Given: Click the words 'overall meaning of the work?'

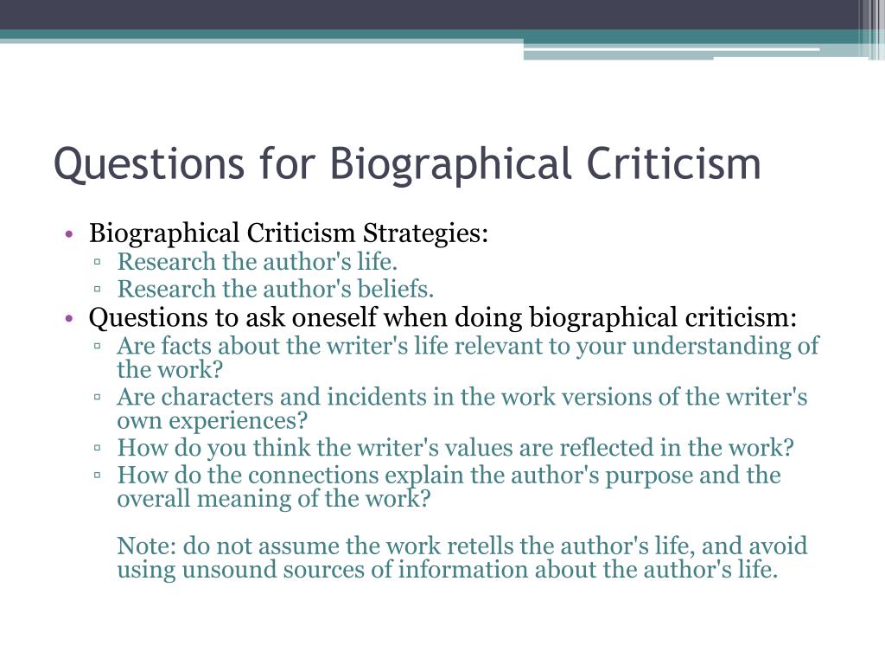Looking at the screenshot, I should (x=274, y=499).
